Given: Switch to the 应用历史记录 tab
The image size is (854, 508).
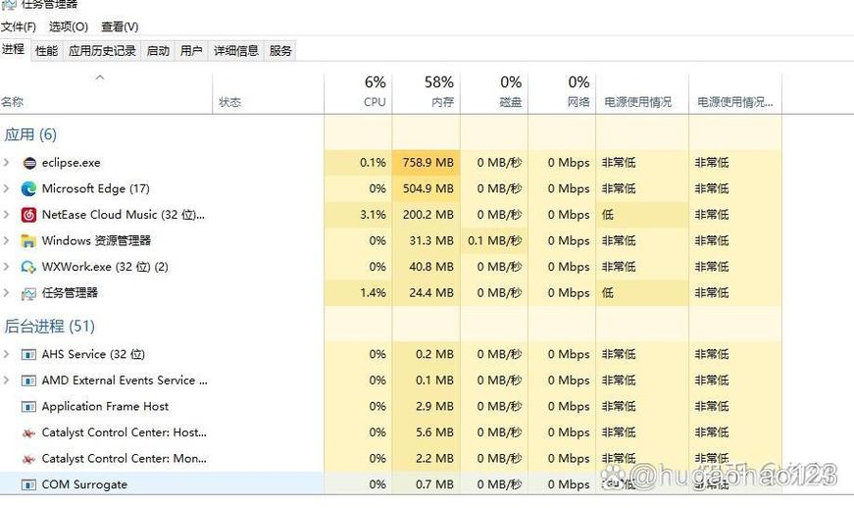Looking at the screenshot, I should [x=102, y=51].
